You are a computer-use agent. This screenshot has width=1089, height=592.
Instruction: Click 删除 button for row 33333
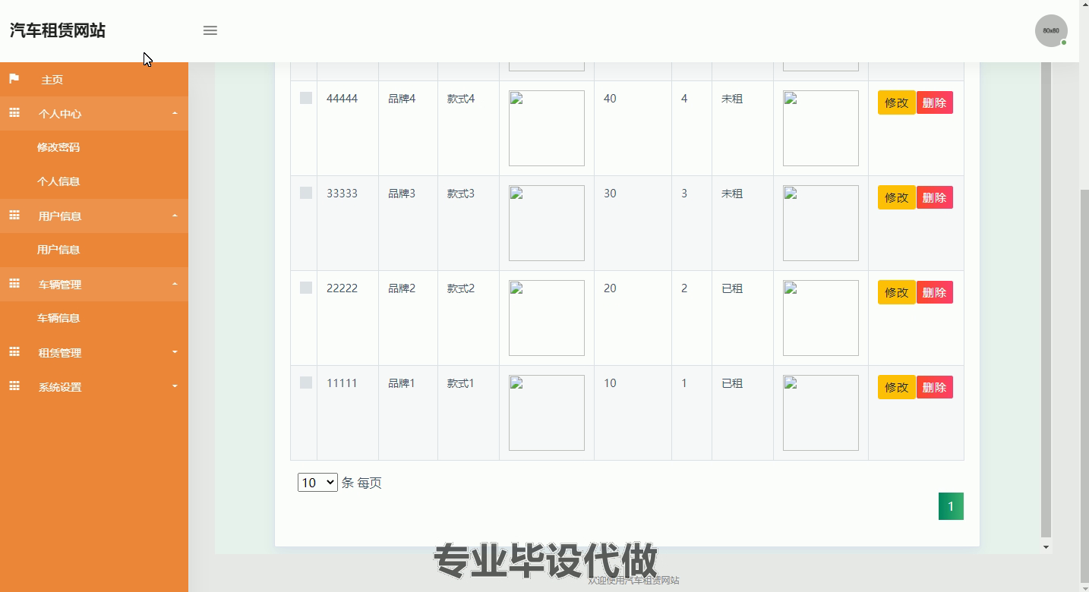tap(935, 197)
